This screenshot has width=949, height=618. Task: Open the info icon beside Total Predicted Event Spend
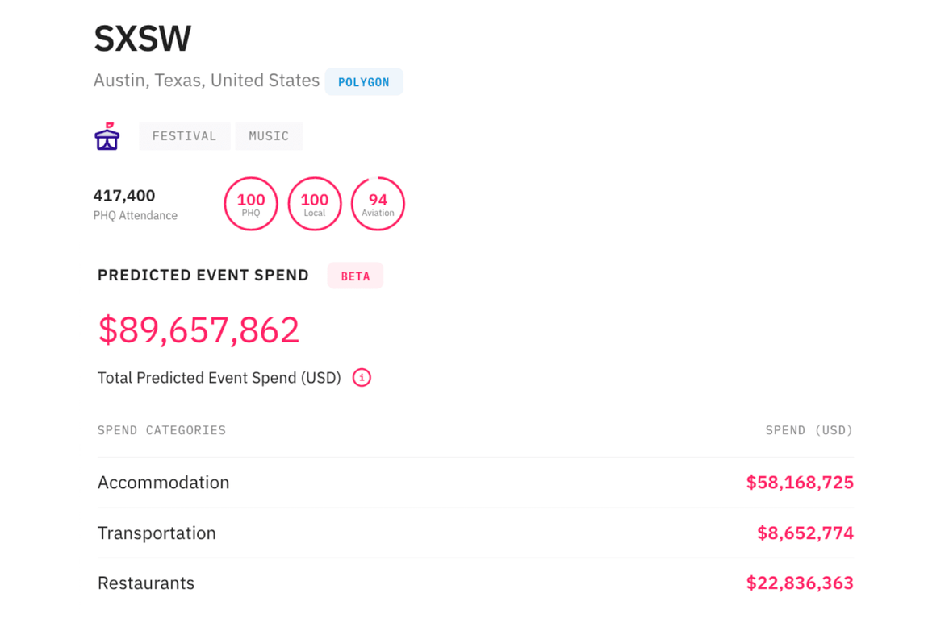pyautogui.click(x=362, y=377)
